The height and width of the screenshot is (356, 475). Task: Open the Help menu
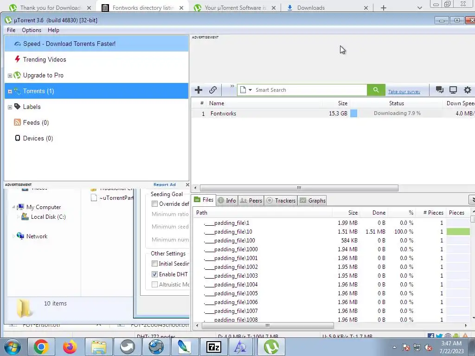click(53, 30)
